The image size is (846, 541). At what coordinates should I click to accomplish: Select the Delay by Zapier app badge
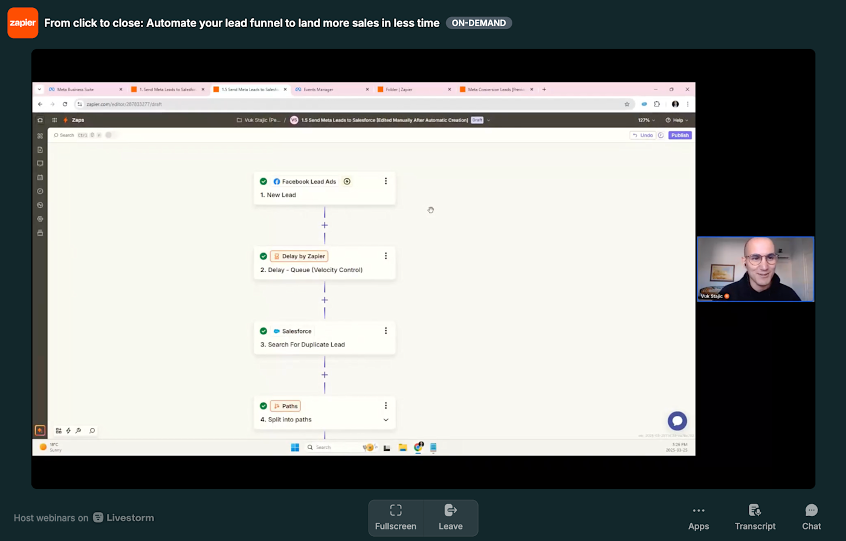pos(299,256)
